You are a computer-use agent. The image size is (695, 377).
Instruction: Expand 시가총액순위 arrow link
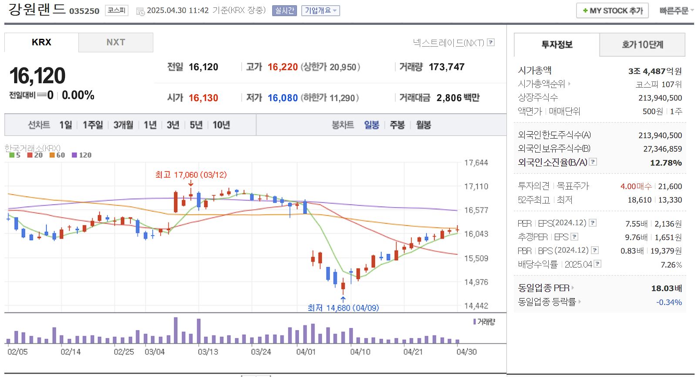pyautogui.click(x=569, y=84)
